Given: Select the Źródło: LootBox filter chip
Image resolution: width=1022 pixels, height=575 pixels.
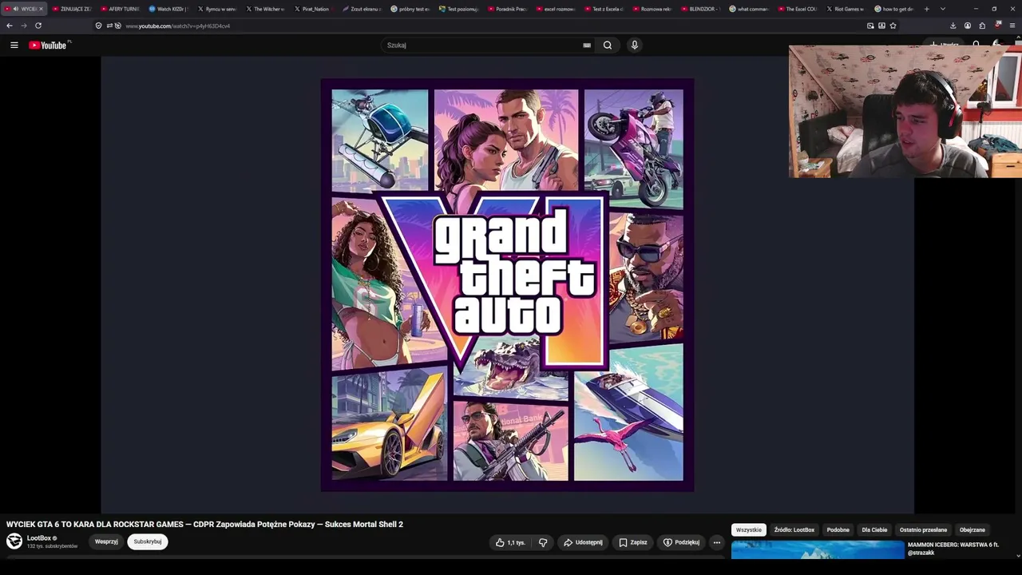Looking at the screenshot, I should (x=794, y=529).
